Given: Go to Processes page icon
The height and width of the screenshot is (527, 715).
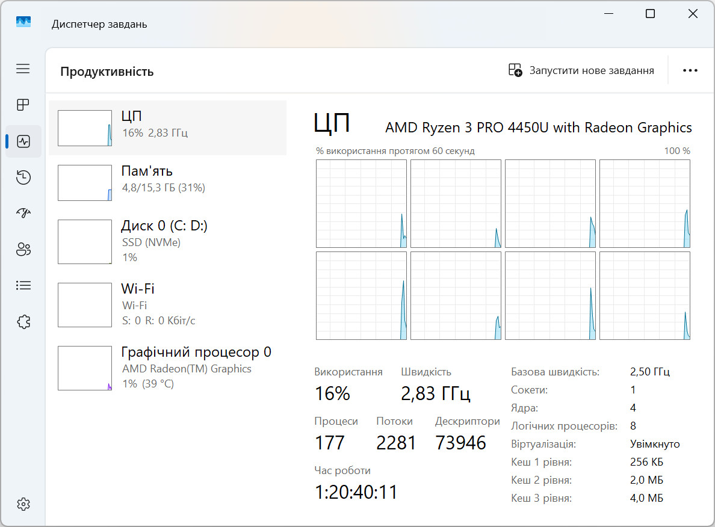Looking at the screenshot, I should click(x=23, y=105).
